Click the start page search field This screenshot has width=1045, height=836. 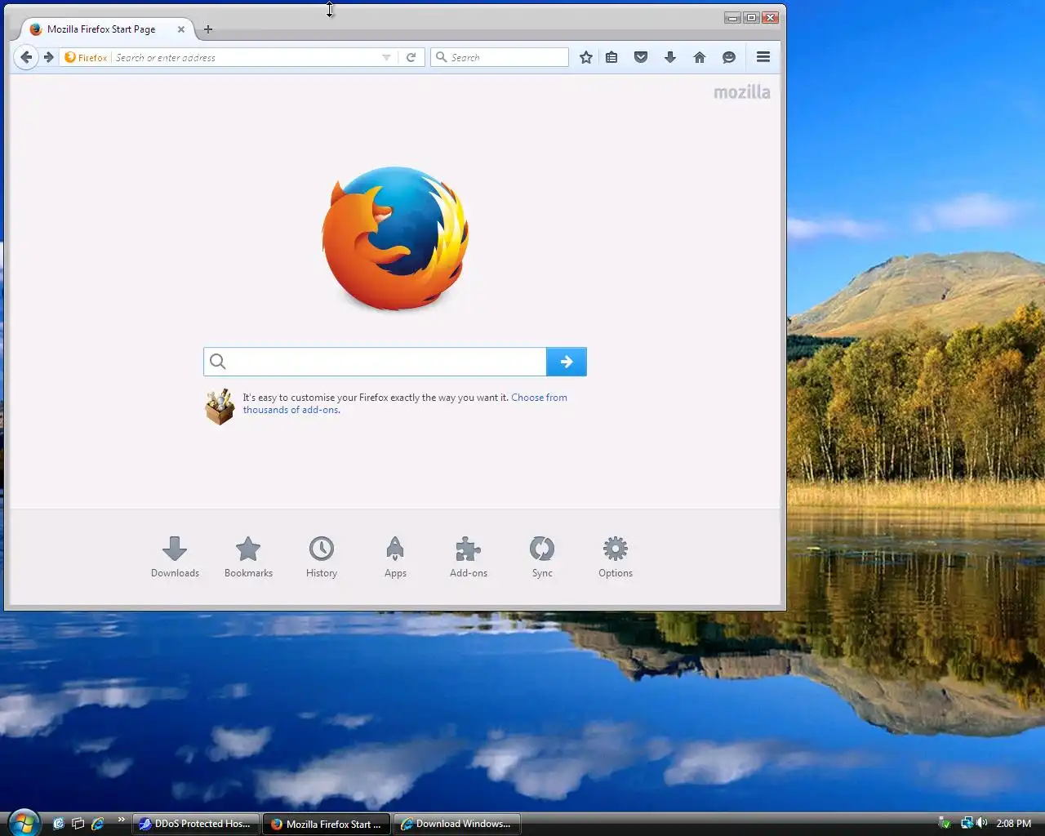[x=375, y=362]
